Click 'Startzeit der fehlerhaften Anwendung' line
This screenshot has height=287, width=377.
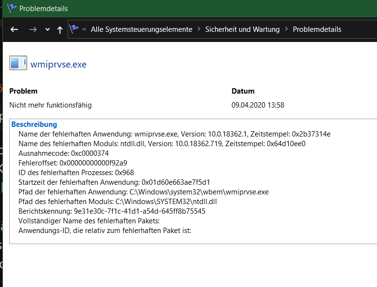114,182
